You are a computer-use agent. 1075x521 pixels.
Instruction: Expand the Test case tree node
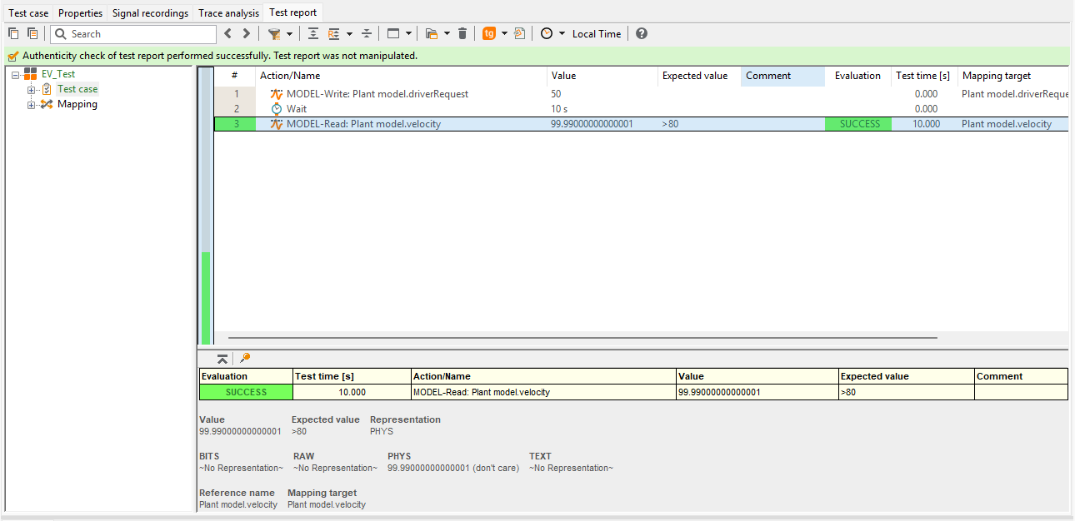pos(31,89)
